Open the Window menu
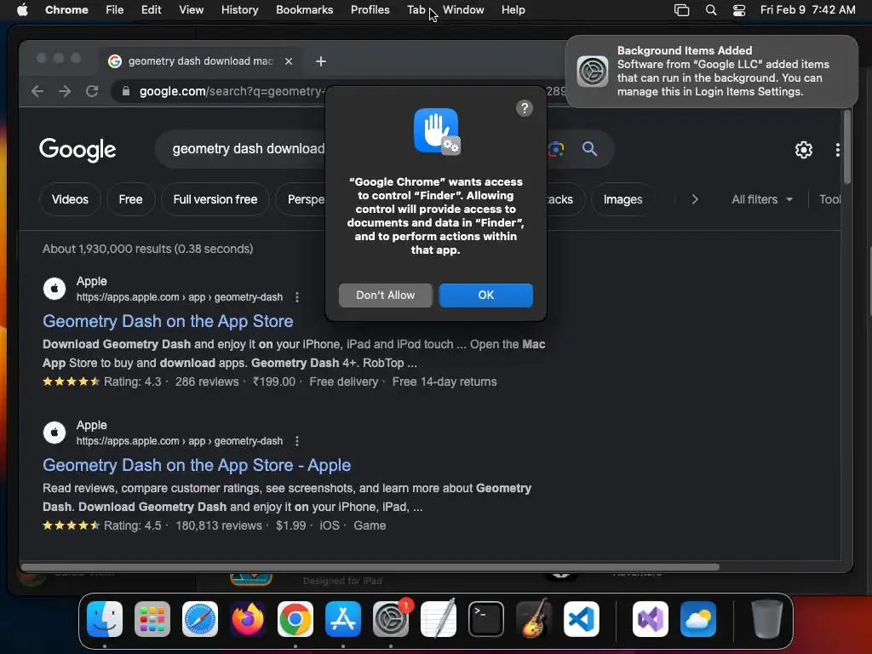872x654 pixels. tap(463, 10)
